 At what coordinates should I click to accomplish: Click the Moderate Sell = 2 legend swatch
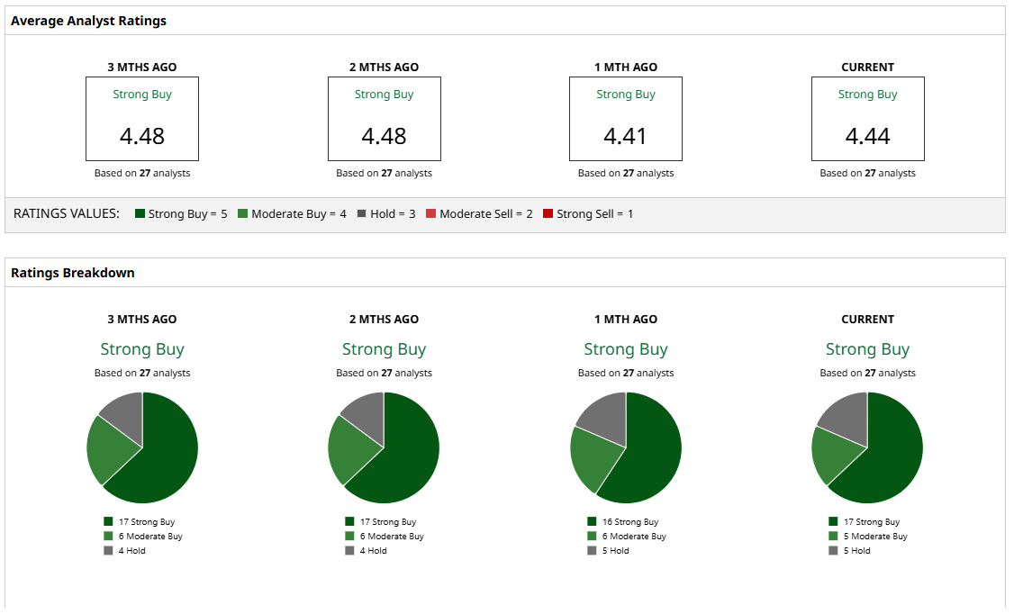pos(430,214)
